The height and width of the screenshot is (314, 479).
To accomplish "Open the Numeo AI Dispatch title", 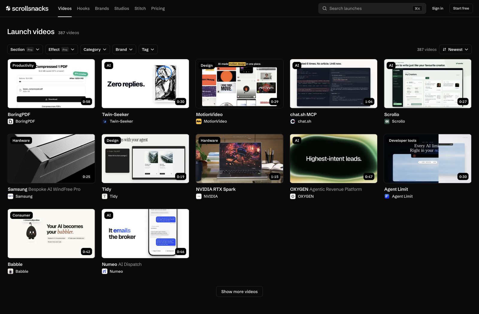I will [x=122, y=264].
